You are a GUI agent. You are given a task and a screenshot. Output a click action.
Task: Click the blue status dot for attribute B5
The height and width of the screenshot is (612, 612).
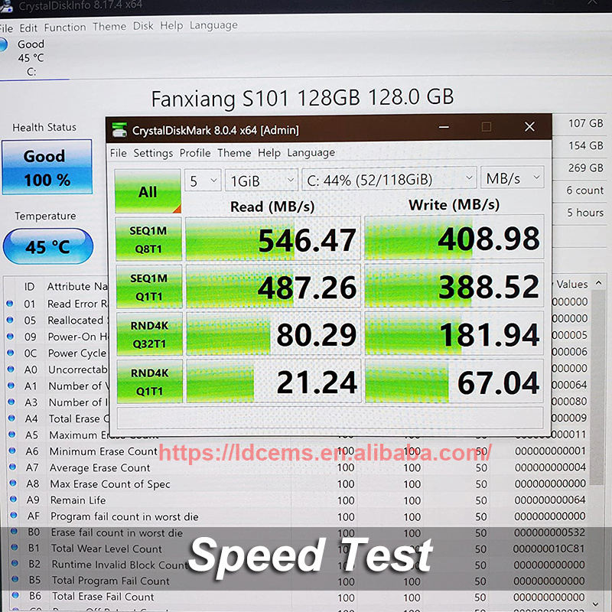[x=15, y=579]
